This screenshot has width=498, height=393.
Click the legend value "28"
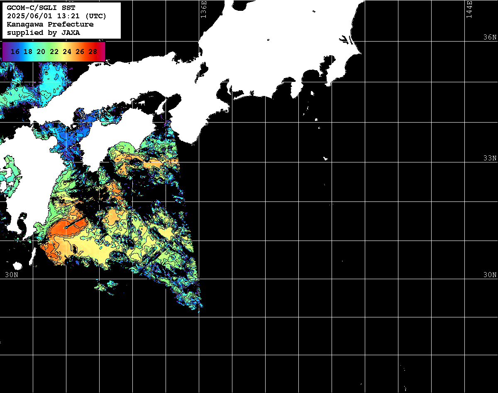(93, 52)
